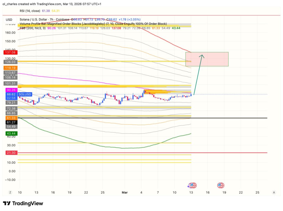
Task: Click the USD currency label above the price scale
Action: pos(9,20)
